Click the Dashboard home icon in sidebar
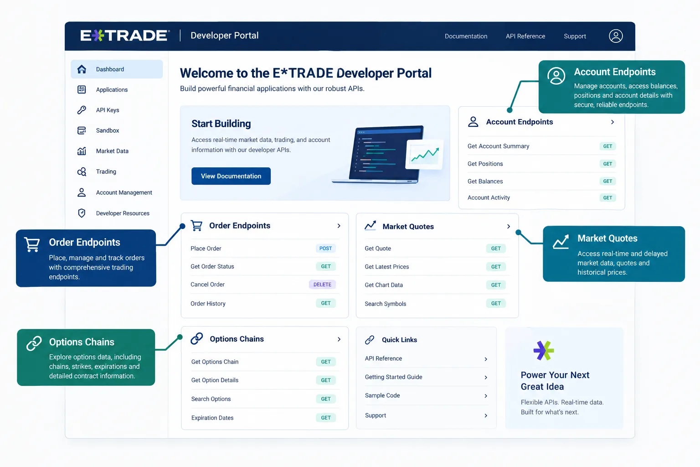 82,69
